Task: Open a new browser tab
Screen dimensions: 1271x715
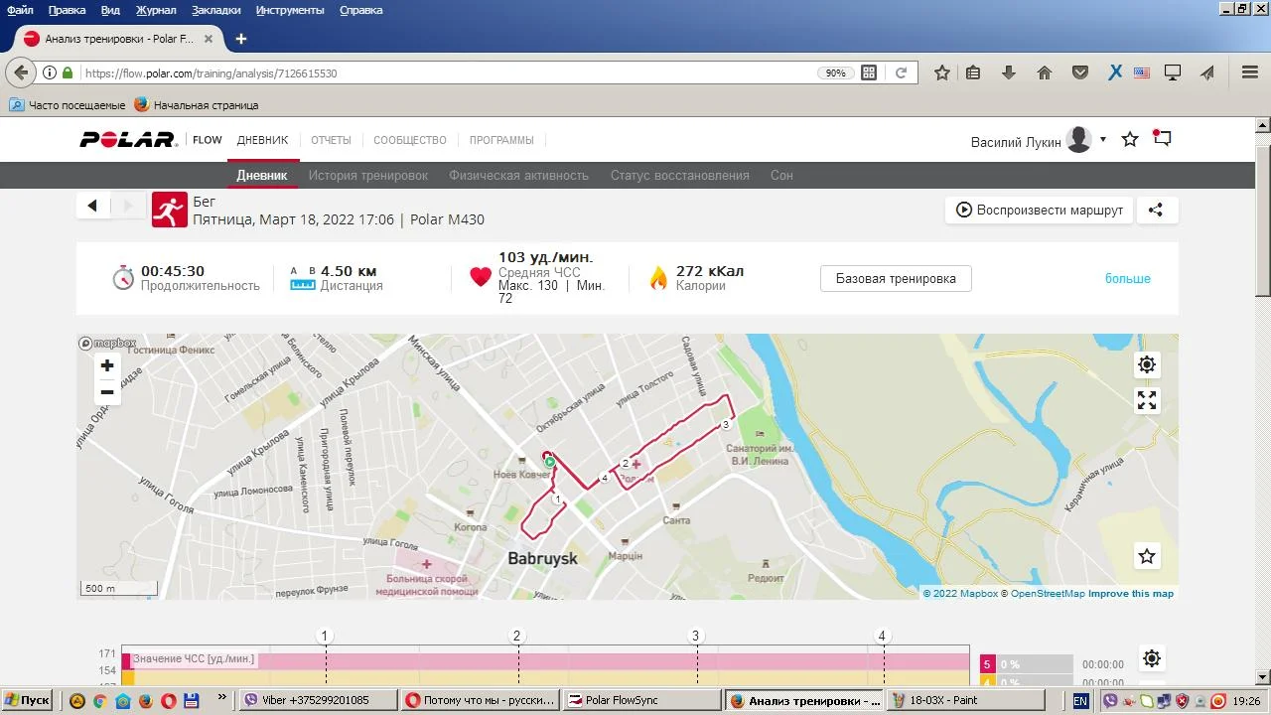Action: (x=240, y=39)
